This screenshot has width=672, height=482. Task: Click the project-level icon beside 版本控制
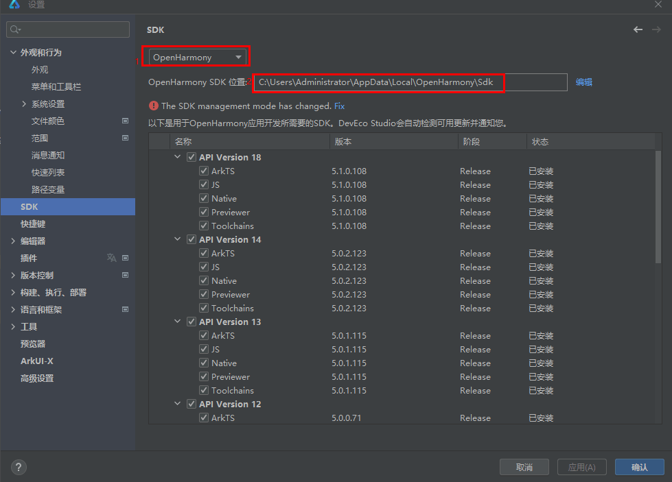click(x=125, y=275)
